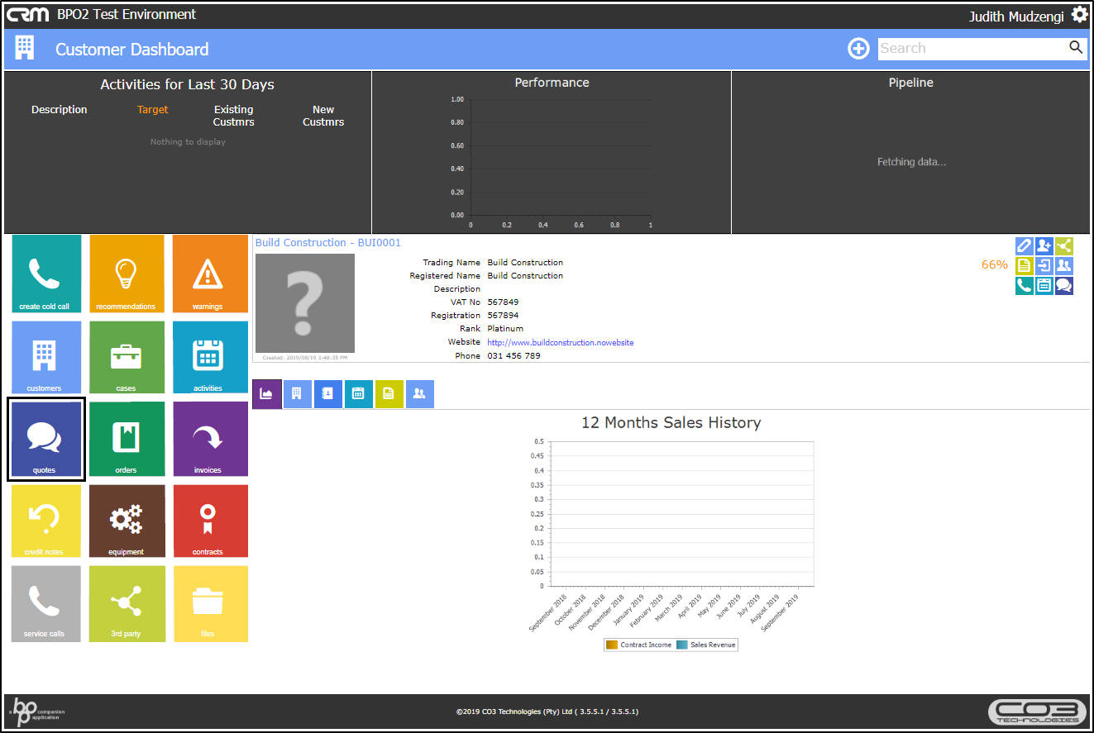Open the cases briefcase tile
Viewport: 1094px width, 733px height.
127,357
